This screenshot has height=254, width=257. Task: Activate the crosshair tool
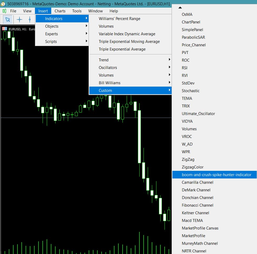[x=19, y=19]
